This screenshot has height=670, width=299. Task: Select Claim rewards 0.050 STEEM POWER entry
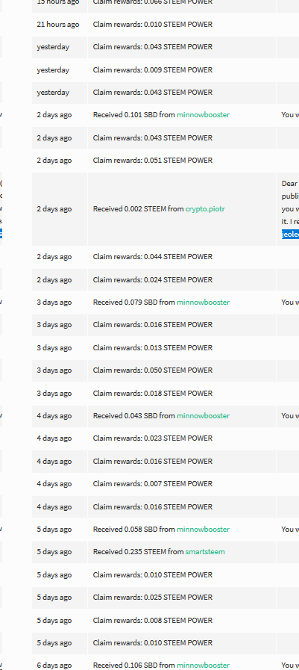click(153, 370)
